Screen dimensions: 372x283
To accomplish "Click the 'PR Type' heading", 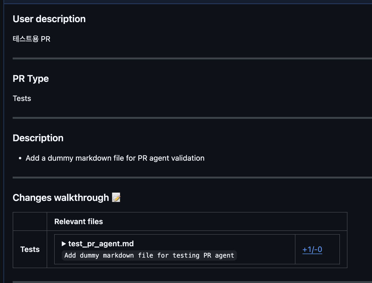I will pyautogui.click(x=31, y=79).
